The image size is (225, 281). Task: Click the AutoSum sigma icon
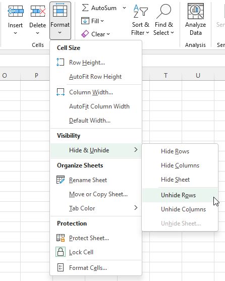click(x=85, y=8)
